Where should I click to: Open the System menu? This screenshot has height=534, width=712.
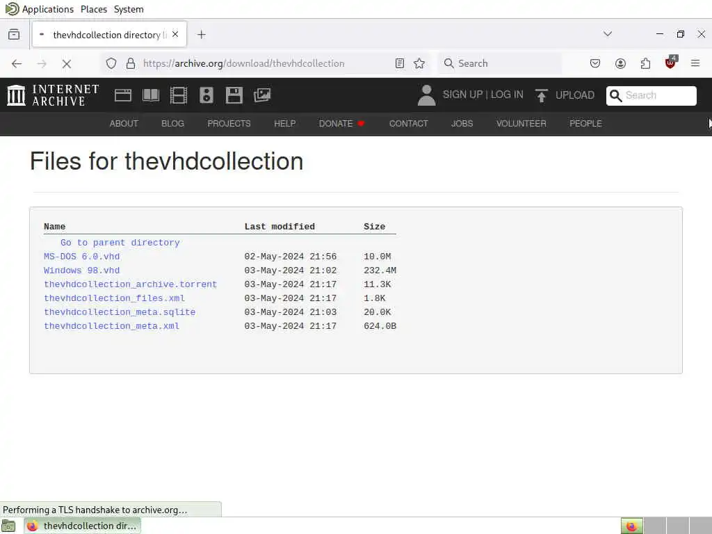coord(129,9)
